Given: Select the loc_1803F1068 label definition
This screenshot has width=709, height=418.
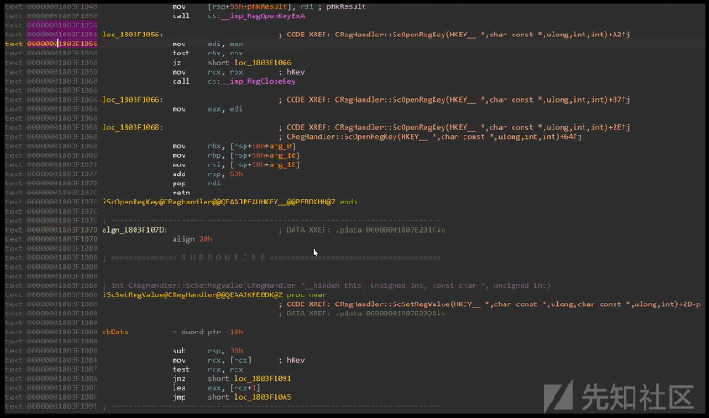Looking at the screenshot, I should coord(133,127).
